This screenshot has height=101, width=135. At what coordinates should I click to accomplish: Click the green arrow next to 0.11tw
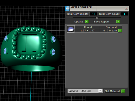point(120,31)
